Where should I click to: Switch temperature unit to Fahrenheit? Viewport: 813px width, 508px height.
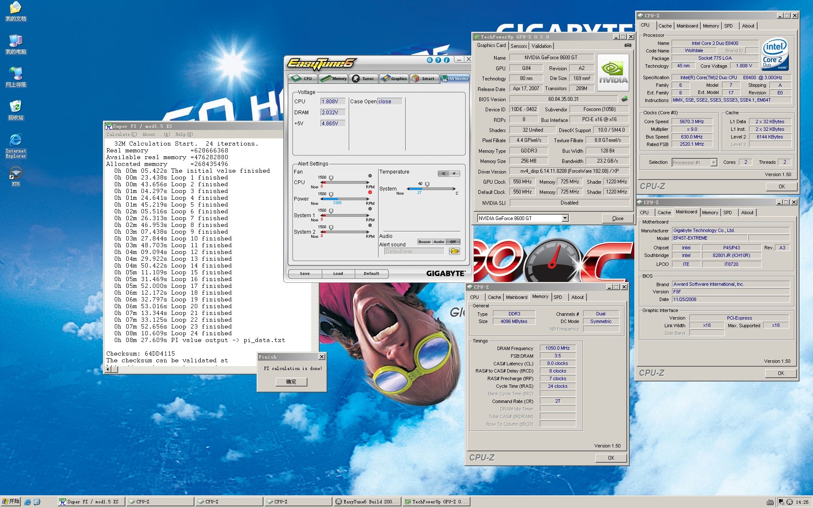coord(454,174)
